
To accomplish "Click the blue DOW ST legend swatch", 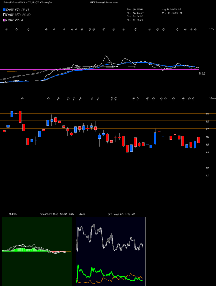I will (4, 10).
